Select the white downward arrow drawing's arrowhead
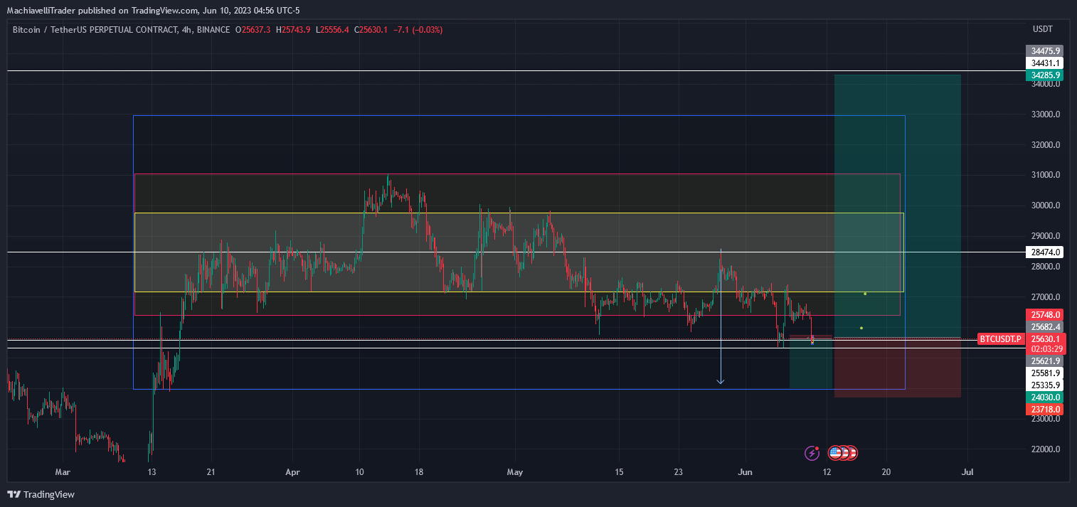 721,381
